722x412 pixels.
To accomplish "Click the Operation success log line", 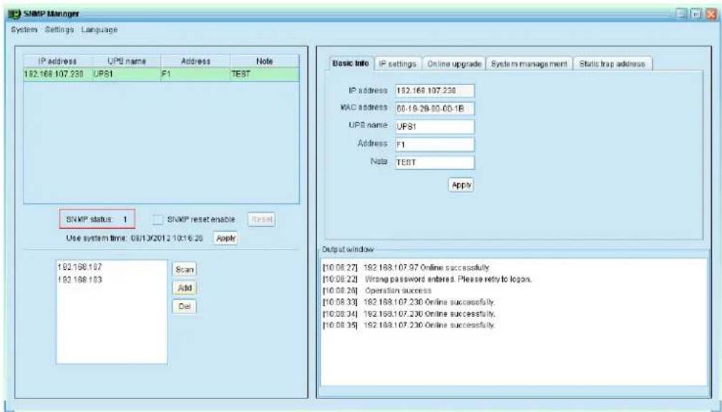I will (x=376, y=291).
